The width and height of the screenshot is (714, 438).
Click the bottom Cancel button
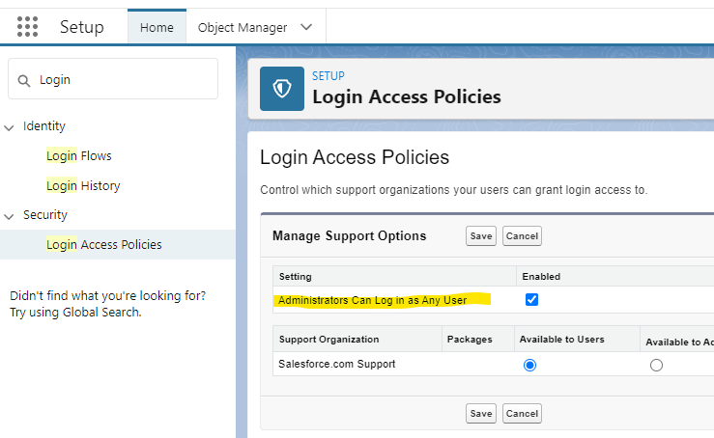click(522, 413)
